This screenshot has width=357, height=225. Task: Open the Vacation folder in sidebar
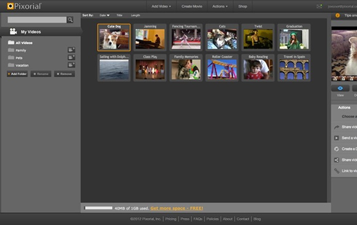point(22,65)
